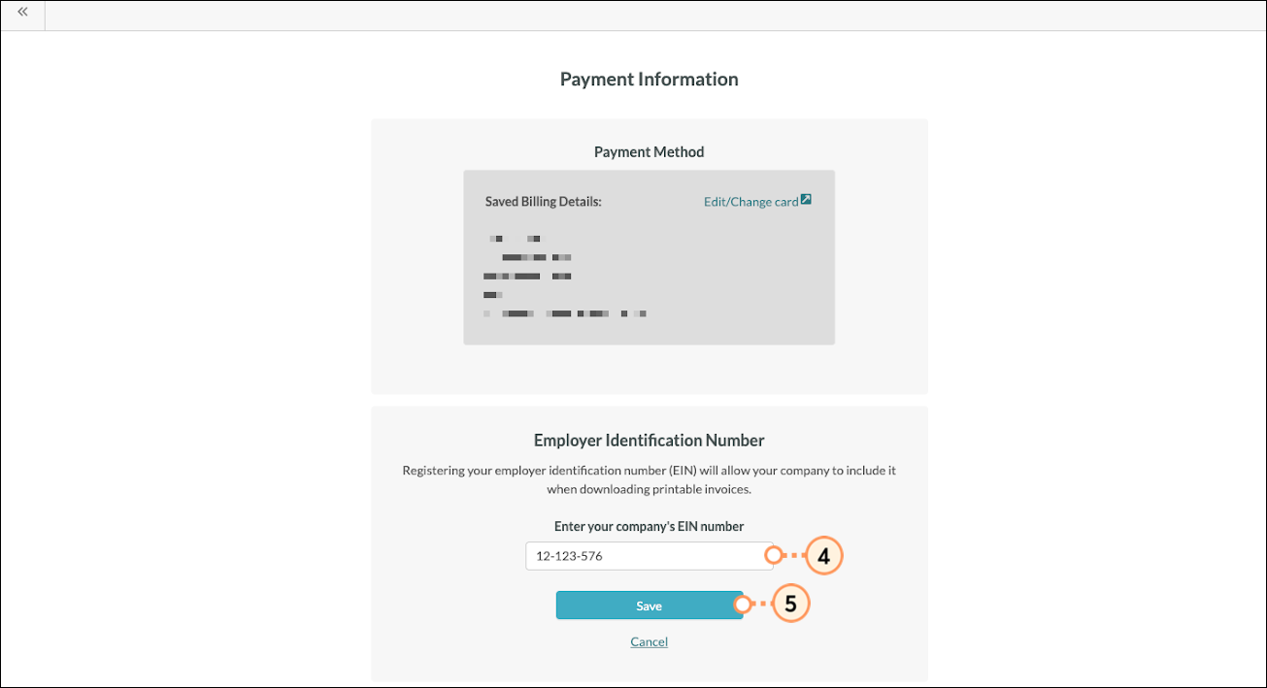Click the numbered step 4 callout circle
This screenshot has width=1267, height=688.
(x=822, y=556)
